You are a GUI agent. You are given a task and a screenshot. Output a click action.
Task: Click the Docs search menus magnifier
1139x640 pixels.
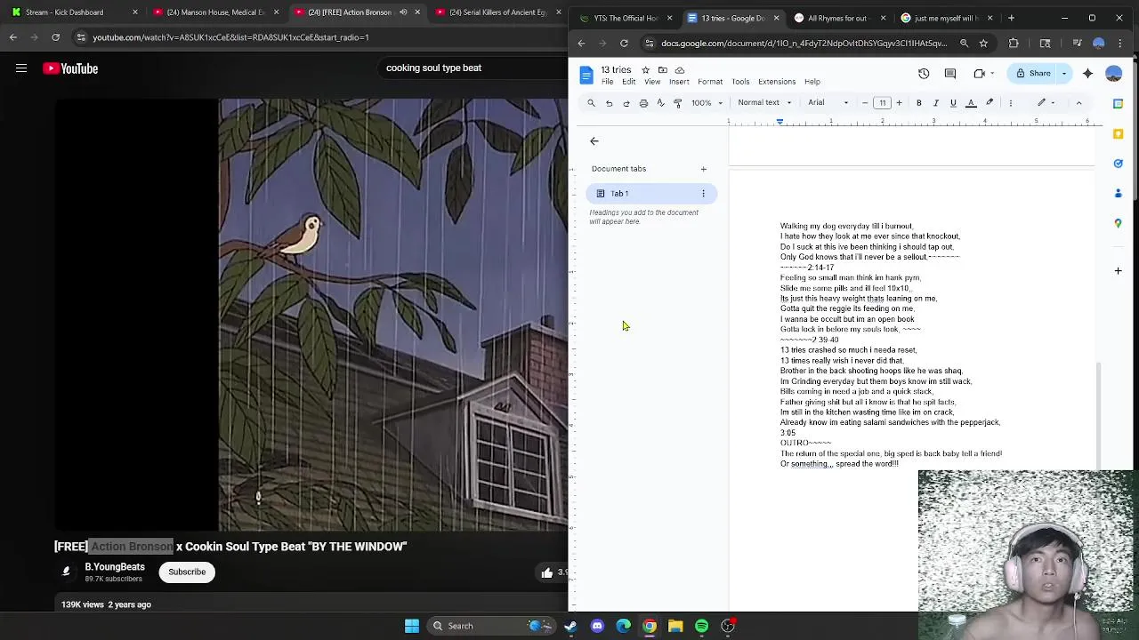tap(592, 103)
